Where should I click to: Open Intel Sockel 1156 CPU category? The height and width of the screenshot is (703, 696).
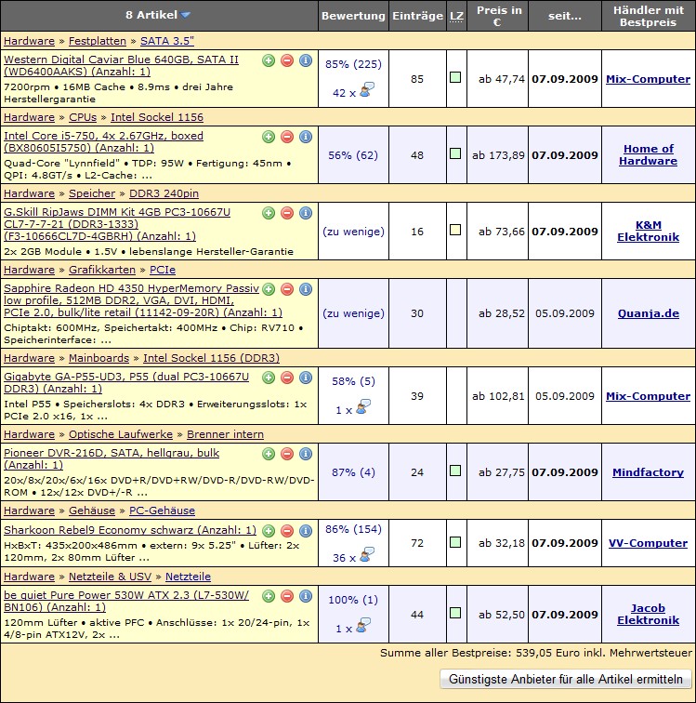click(x=157, y=117)
